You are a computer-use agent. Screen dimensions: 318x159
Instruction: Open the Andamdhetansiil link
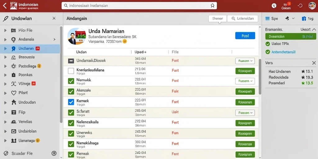[x=284, y=52]
